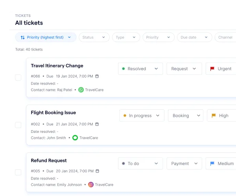Click the calendar icon on ticket #066
The height and width of the screenshot is (196, 236).
tap(97, 76)
